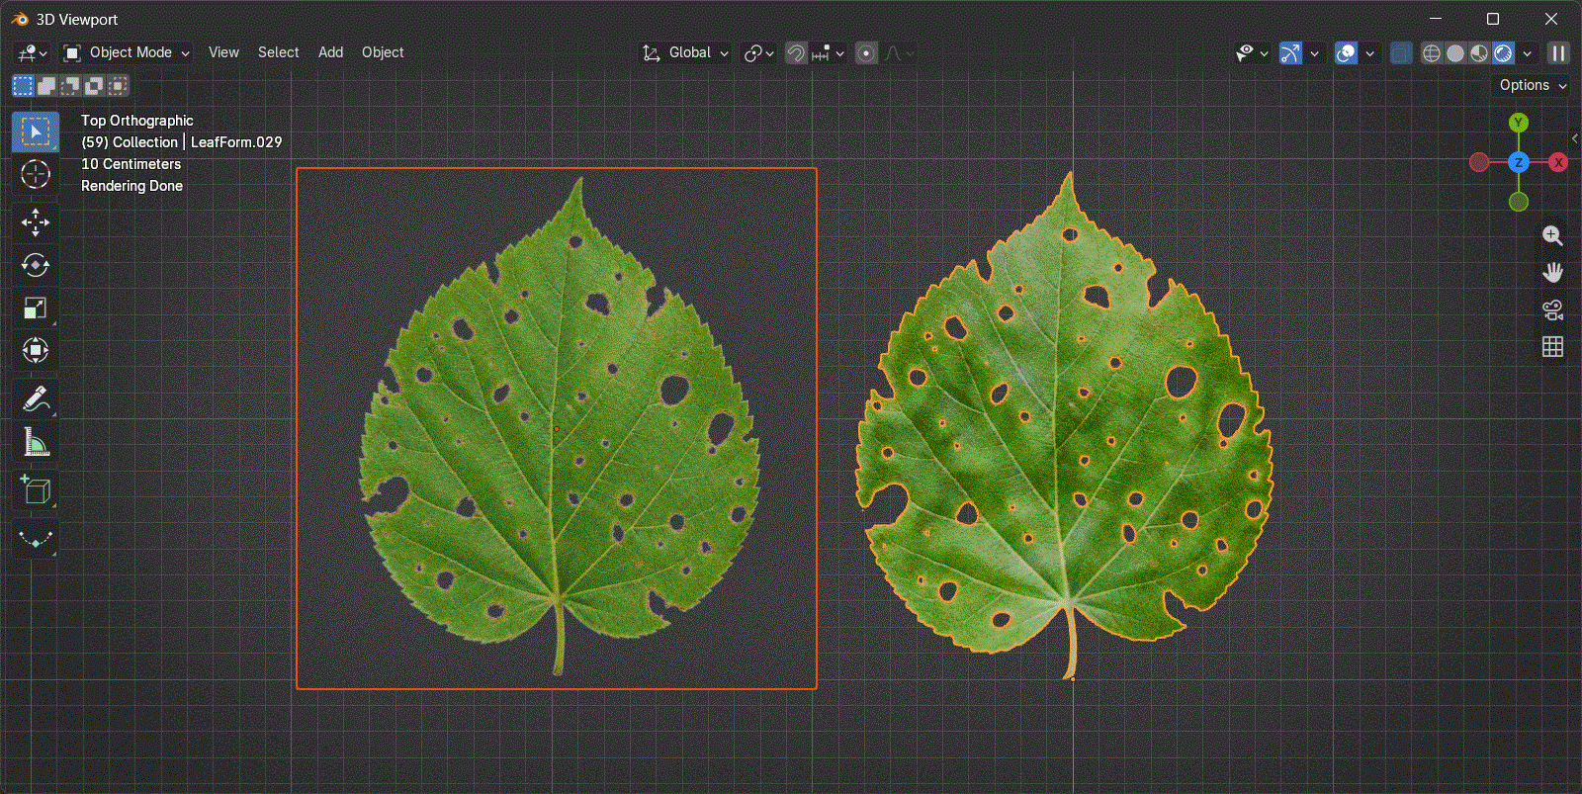This screenshot has height=794, width=1582.
Task: Select the Measure tool
Action: coord(36,442)
